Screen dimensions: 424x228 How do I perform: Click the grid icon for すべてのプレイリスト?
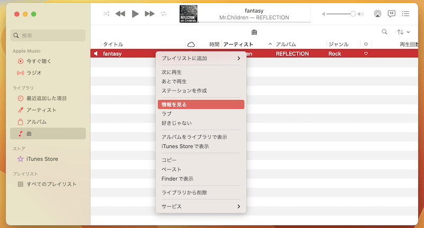pos(21,184)
